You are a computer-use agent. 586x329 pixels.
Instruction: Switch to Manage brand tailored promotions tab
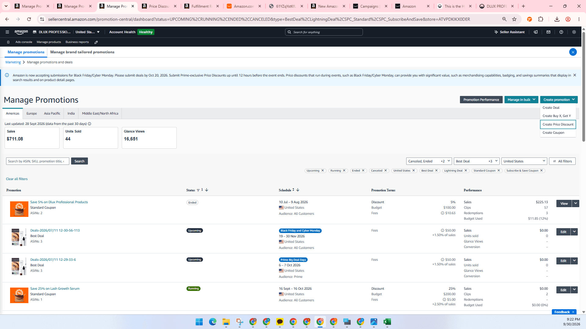coord(82,52)
